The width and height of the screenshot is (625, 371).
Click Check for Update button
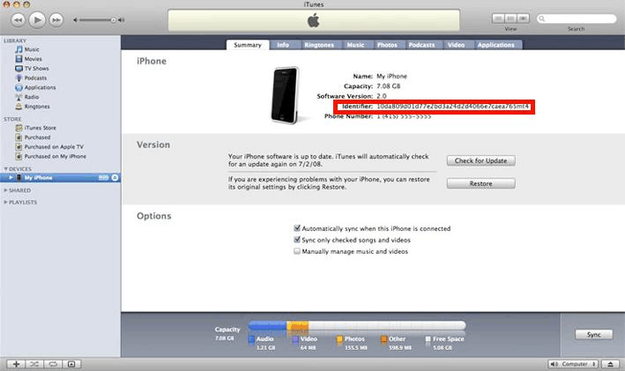[x=481, y=160]
